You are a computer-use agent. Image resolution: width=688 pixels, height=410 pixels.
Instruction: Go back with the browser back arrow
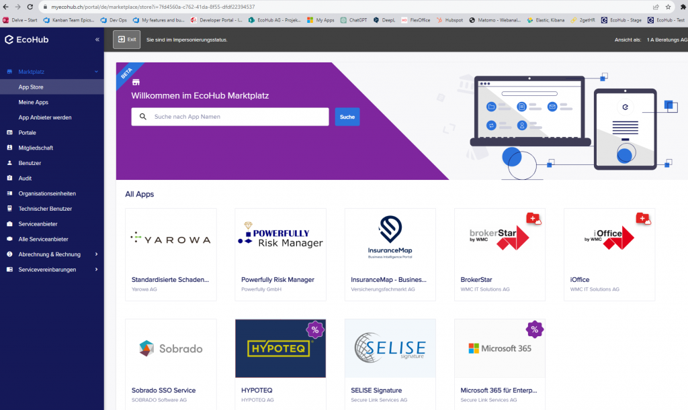click(x=5, y=7)
